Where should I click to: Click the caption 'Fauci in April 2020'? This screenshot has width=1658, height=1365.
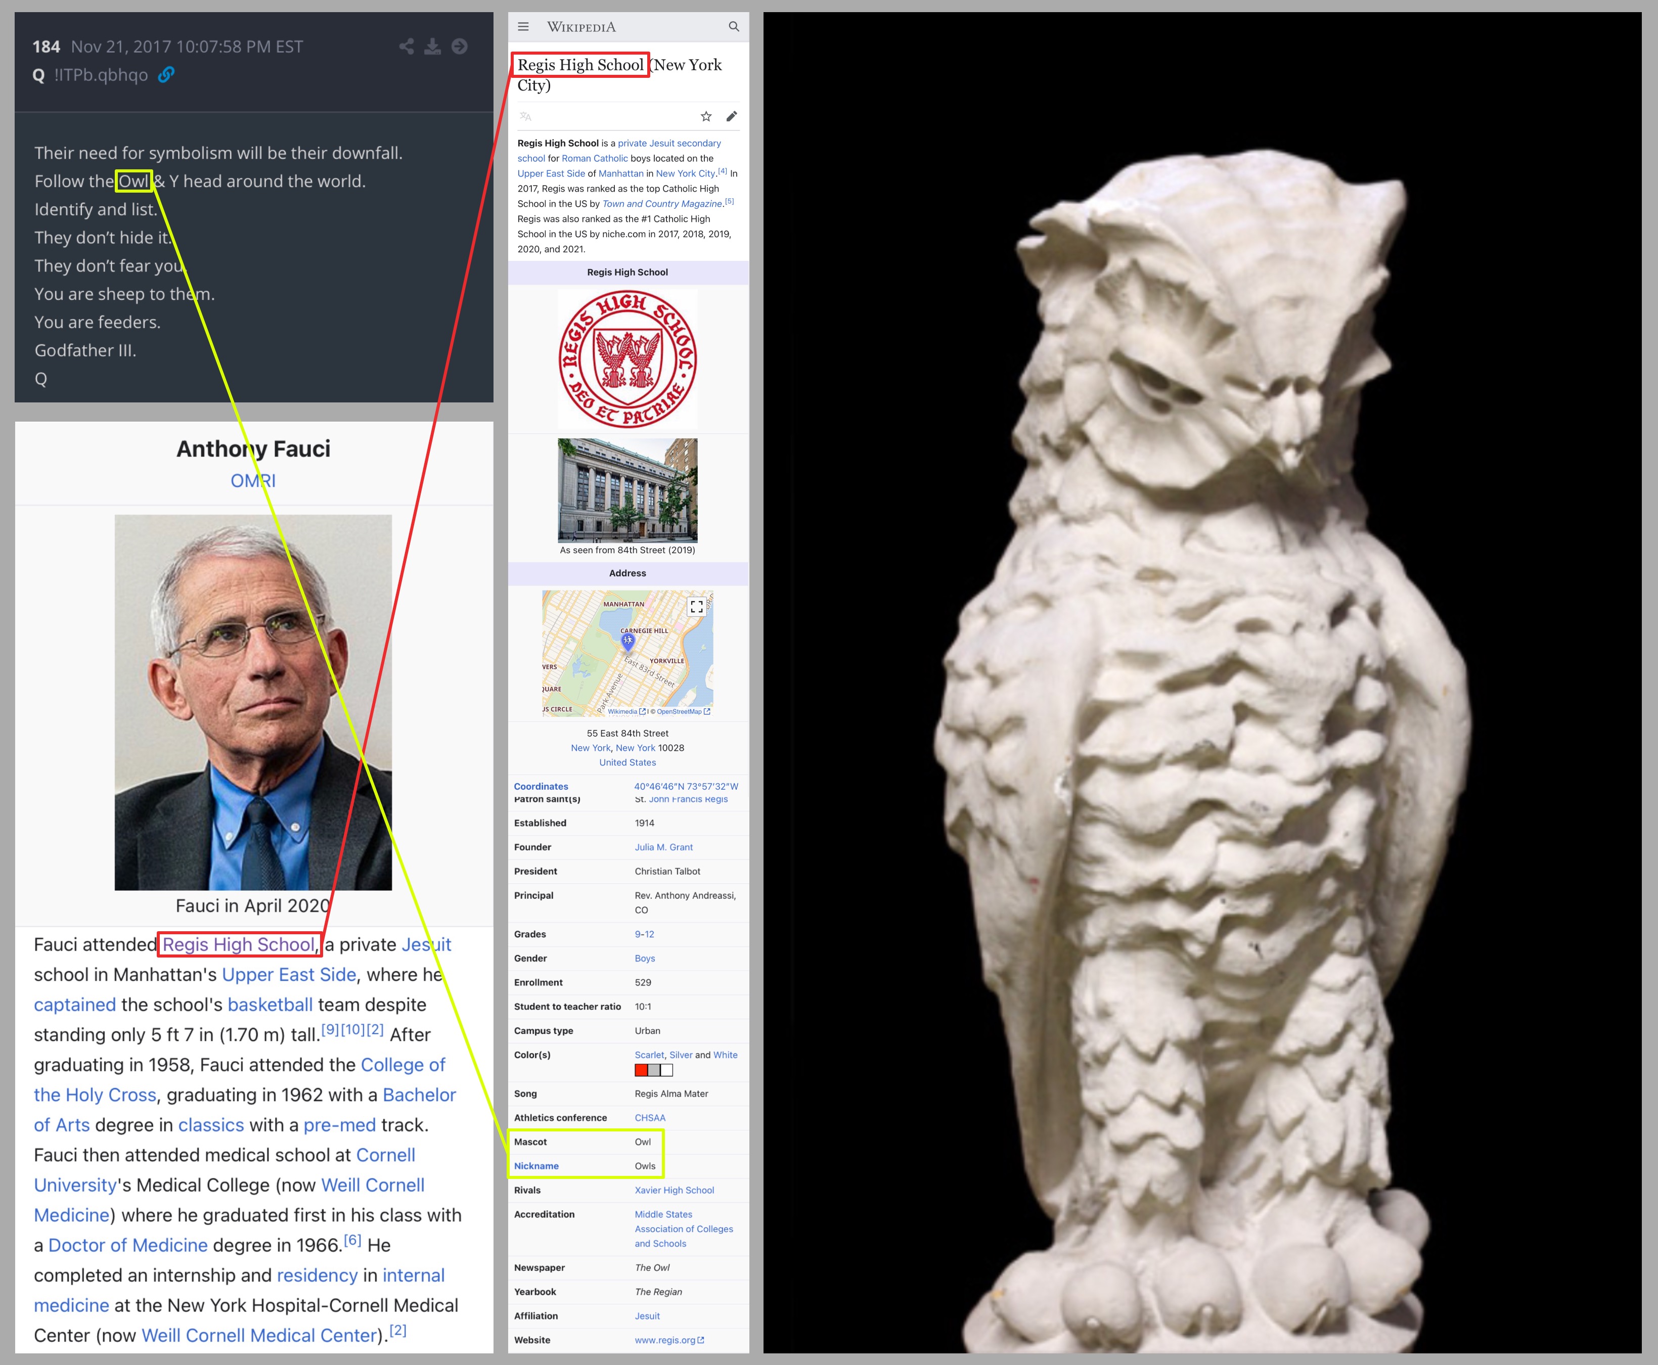pyautogui.click(x=253, y=906)
